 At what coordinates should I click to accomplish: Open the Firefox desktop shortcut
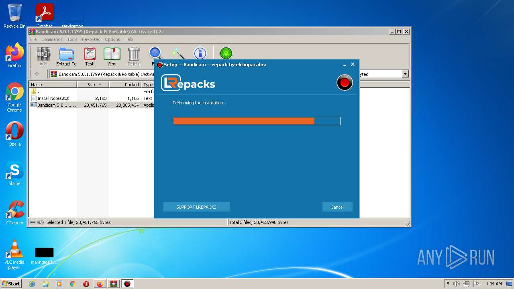14,55
